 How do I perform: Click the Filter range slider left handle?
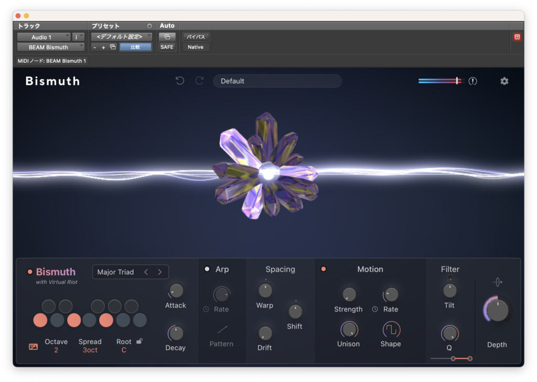pos(453,358)
